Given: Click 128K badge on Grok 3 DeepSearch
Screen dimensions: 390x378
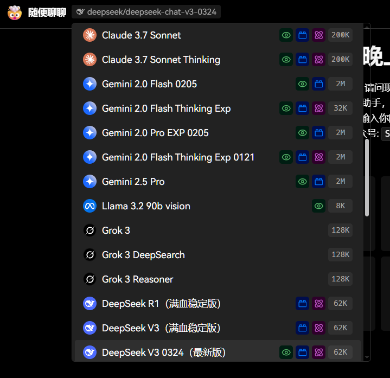Looking at the screenshot, I should click(340, 254).
